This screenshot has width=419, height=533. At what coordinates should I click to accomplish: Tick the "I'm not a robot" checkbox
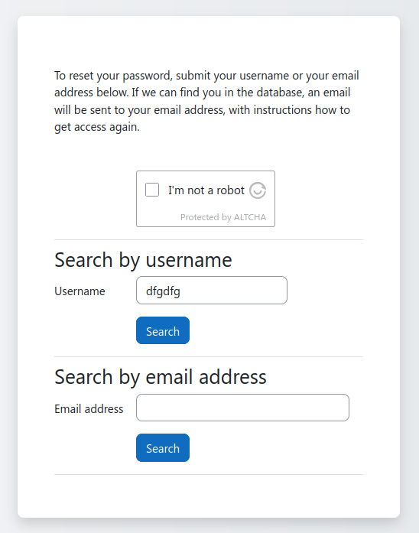point(152,190)
